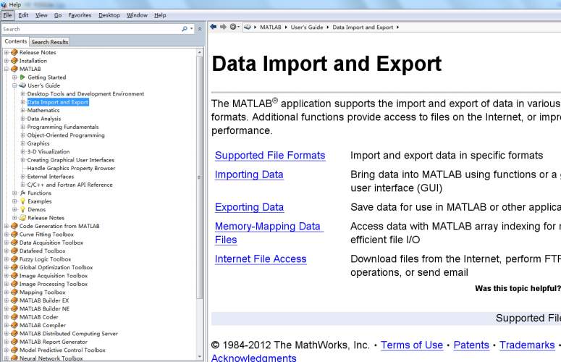Open the Memory-Mapping Data Files link

(268, 233)
